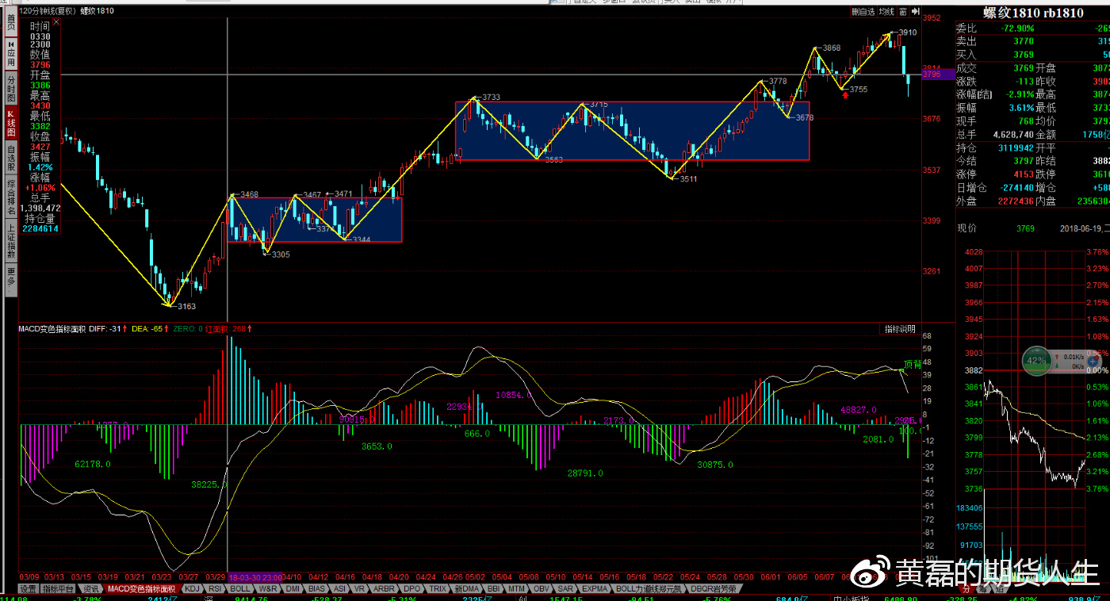Click the collapse arrow icon beside 窗 button

[915, 12]
